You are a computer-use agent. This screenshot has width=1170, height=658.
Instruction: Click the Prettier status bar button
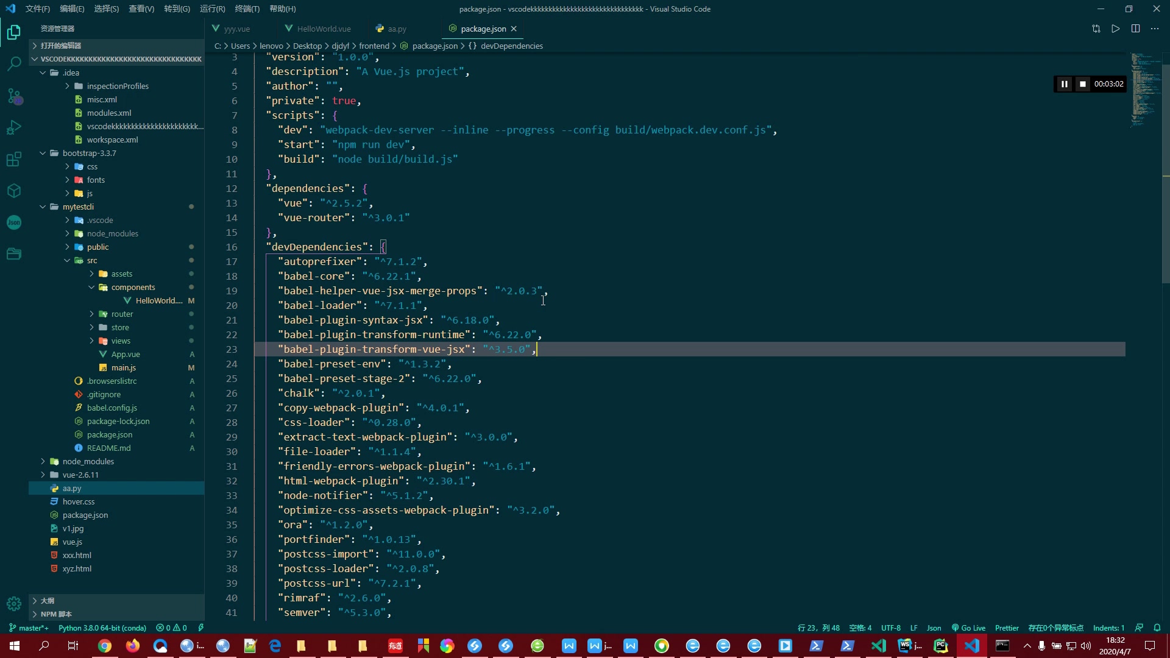coord(1007,628)
